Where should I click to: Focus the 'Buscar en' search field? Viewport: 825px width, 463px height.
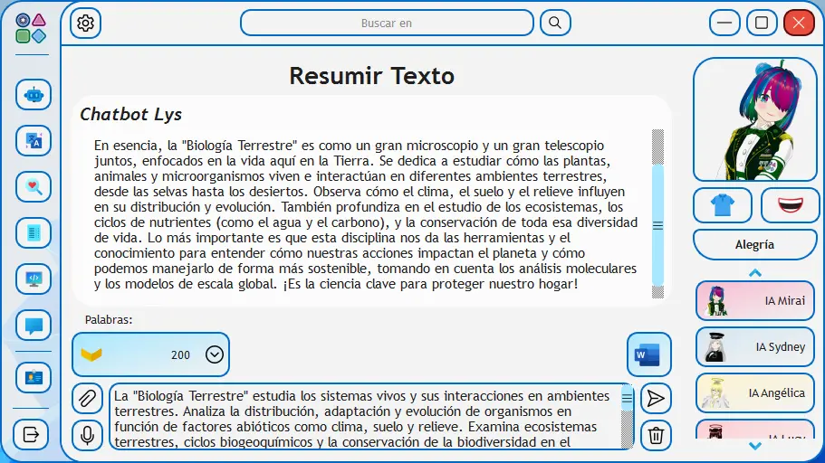click(387, 24)
